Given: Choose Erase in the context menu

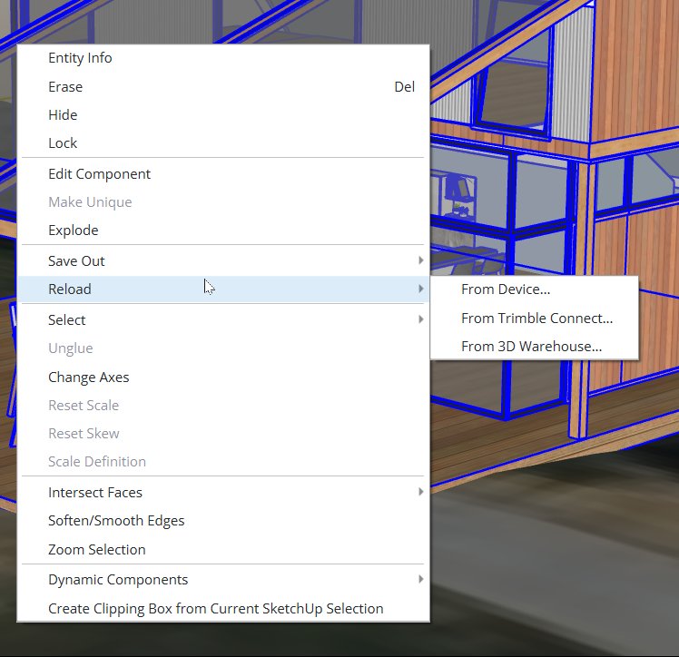Looking at the screenshot, I should tap(65, 87).
